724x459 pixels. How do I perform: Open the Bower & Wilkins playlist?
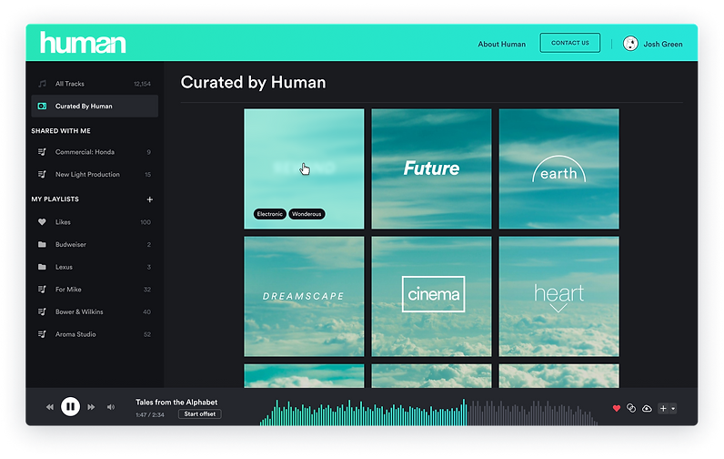coord(95,311)
